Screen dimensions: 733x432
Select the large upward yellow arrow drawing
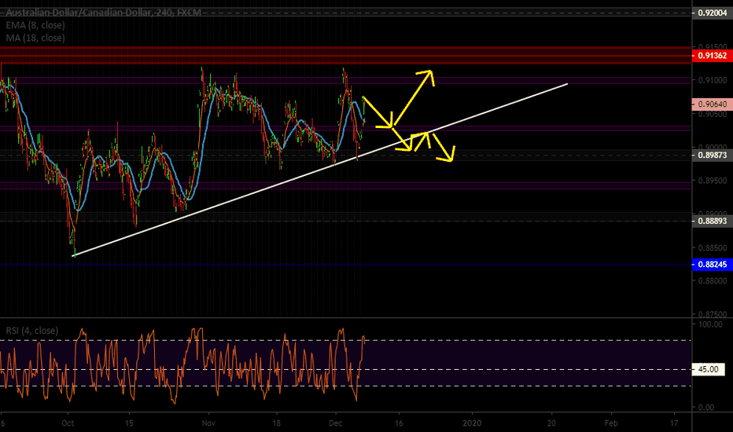[414, 97]
